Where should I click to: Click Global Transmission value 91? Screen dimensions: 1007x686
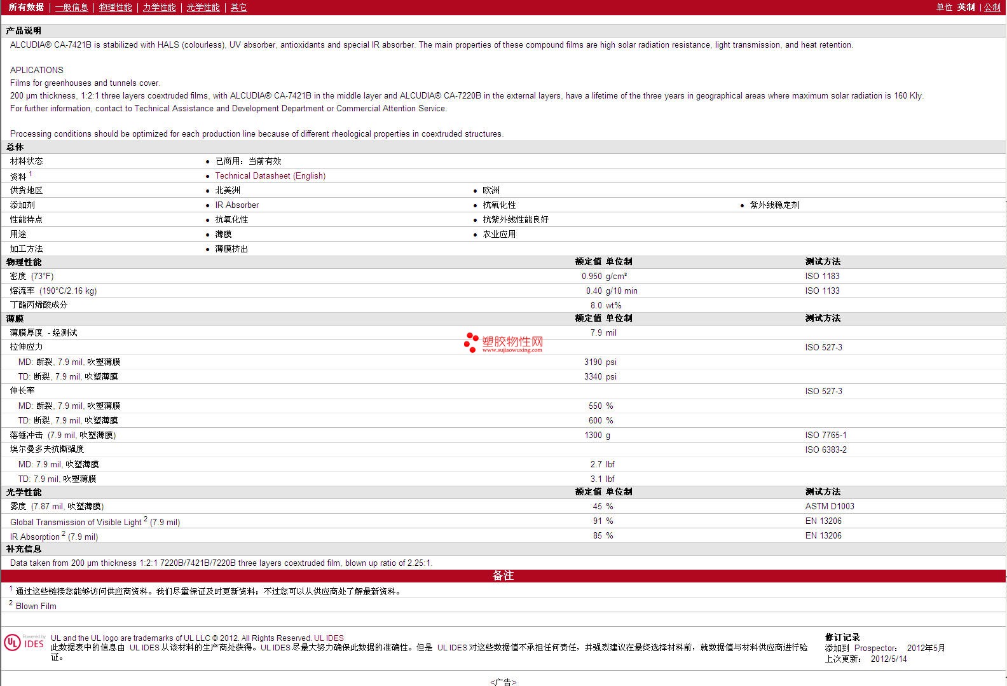598,521
